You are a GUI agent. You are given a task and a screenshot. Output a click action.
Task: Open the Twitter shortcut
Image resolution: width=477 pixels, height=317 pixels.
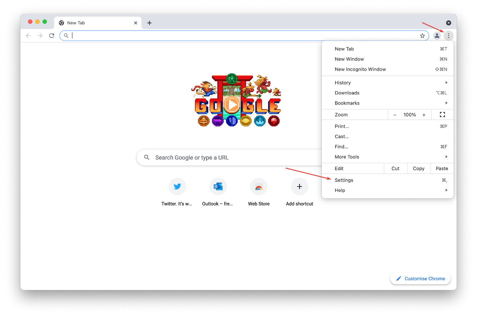(177, 187)
